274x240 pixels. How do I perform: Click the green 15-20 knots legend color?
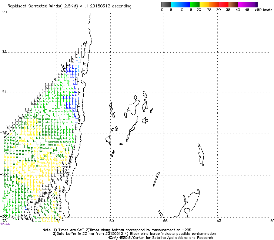(195, 4)
